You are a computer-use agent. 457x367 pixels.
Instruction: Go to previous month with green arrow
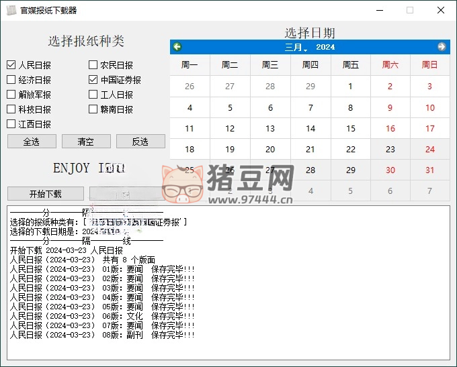click(x=177, y=46)
